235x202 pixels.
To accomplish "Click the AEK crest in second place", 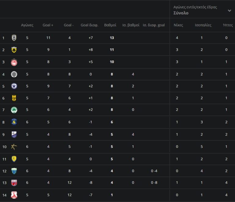I will [x=14, y=50].
